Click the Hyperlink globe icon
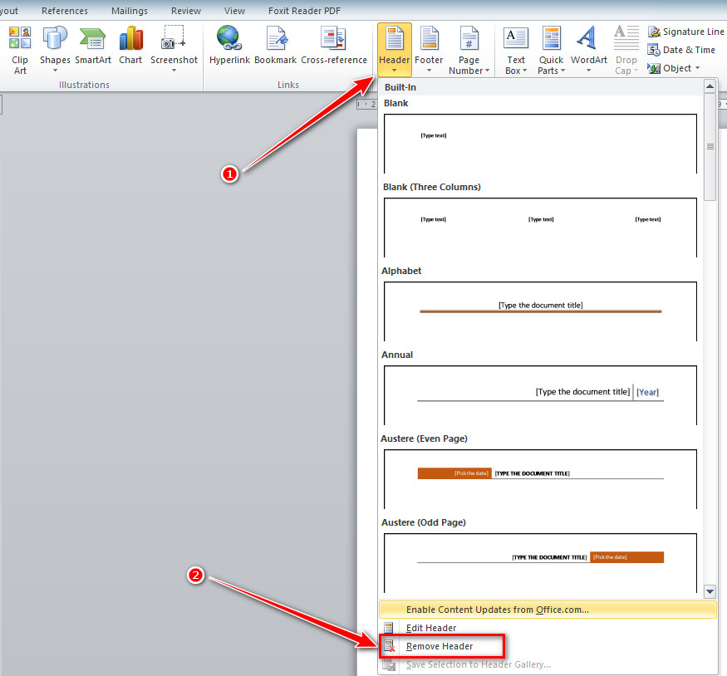The image size is (727, 676). [229, 38]
